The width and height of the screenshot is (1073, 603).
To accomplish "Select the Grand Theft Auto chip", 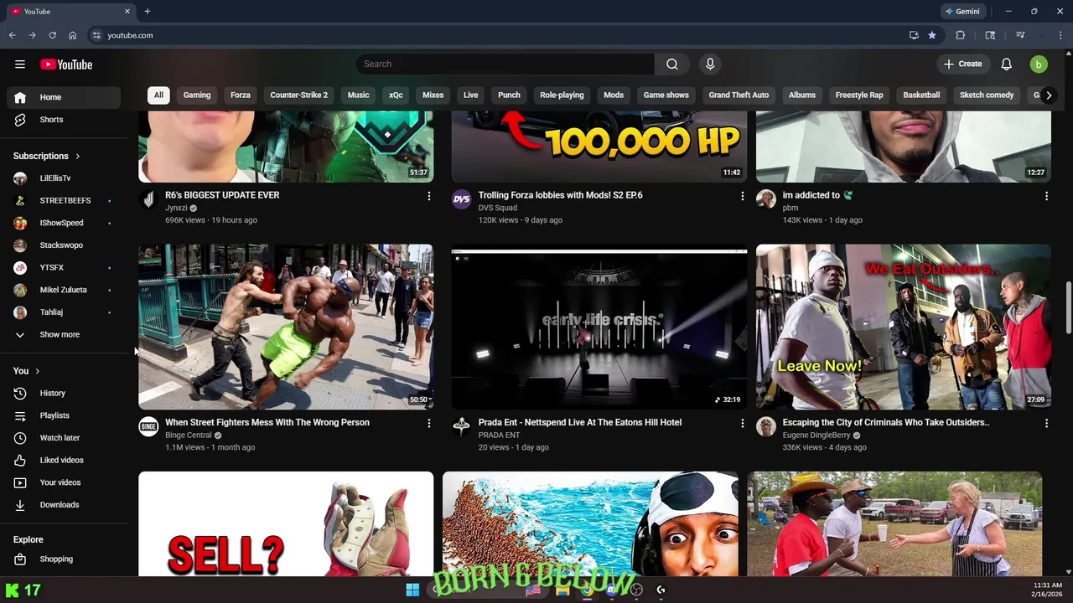I will 739,95.
